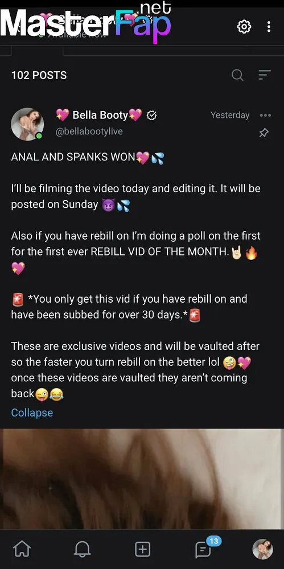Toggle the pin icon on the post
The width and height of the screenshot is (284, 569).
pyautogui.click(x=264, y=133)
